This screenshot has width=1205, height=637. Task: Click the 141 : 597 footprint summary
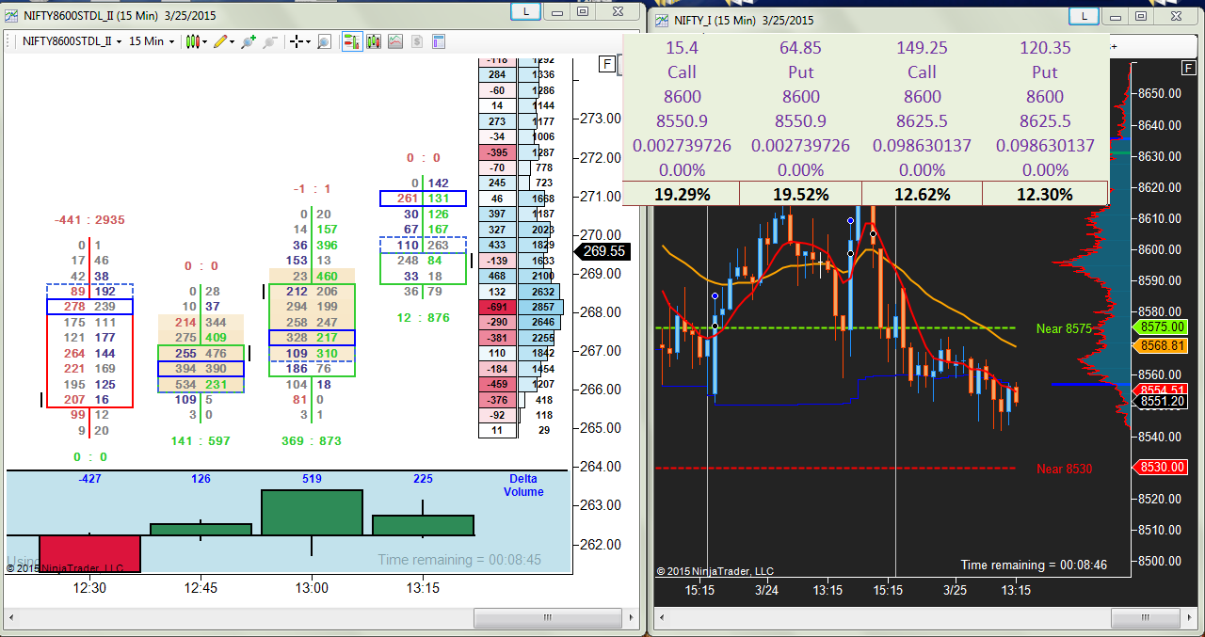(x=201, y=440)
